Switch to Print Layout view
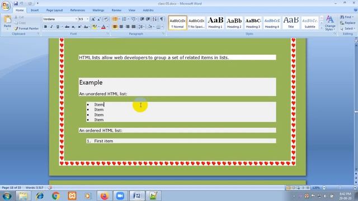358x201 pixels. coord(289,188)
